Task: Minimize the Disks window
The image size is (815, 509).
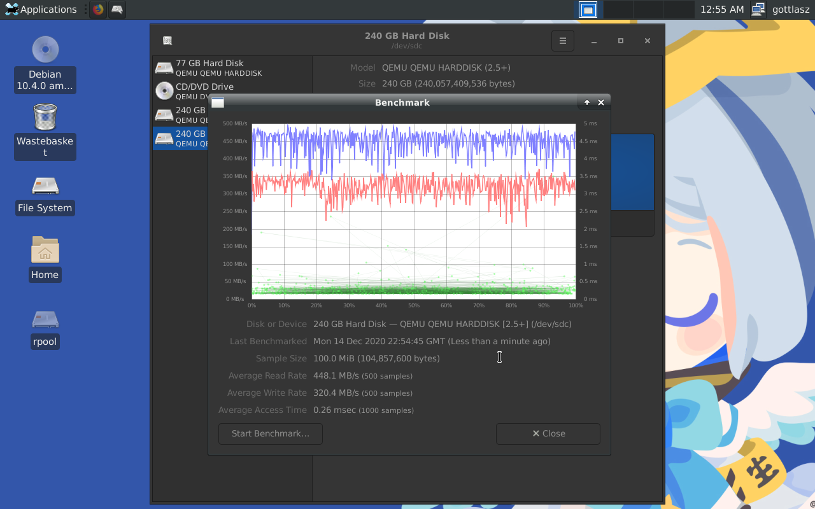Action: [594, 41]
